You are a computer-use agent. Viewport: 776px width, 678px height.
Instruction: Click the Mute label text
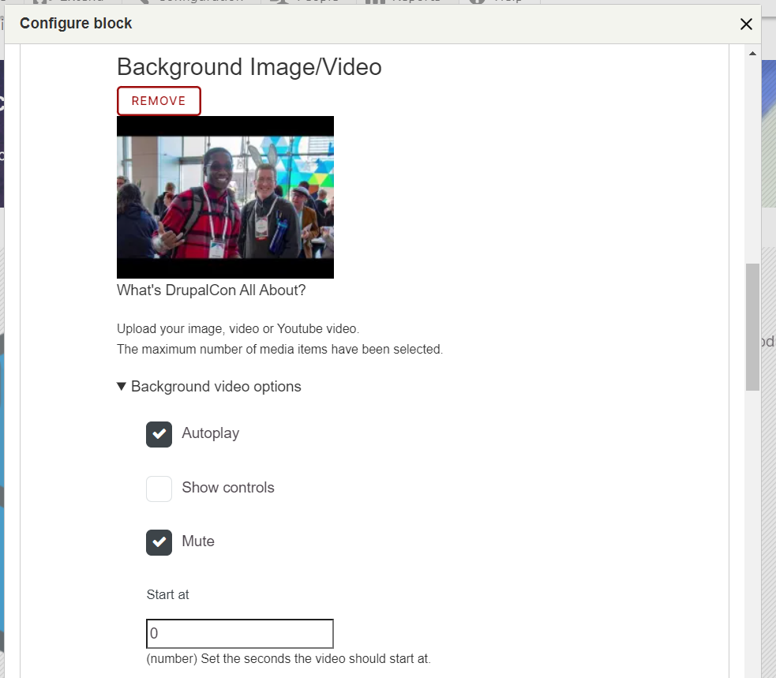click(198, 541)
